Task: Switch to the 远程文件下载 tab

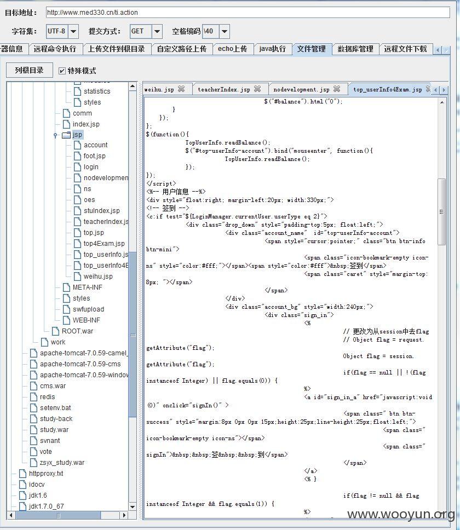Action: (x=406, y=49)
